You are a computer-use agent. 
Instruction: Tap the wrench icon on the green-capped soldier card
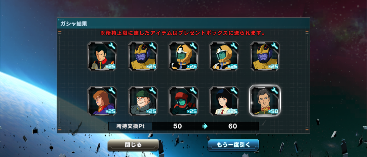pyautogui.click(x=152, y=90)
